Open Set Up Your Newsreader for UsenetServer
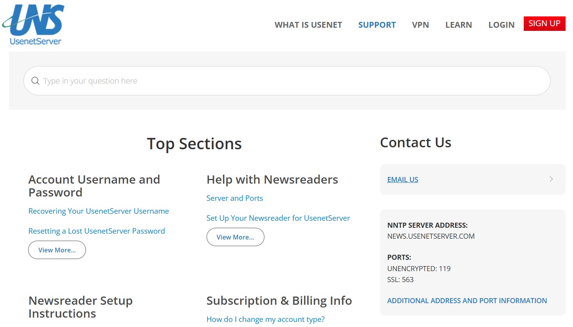The height and width of the screenshot is (327, 573). (x=278, y=218)
